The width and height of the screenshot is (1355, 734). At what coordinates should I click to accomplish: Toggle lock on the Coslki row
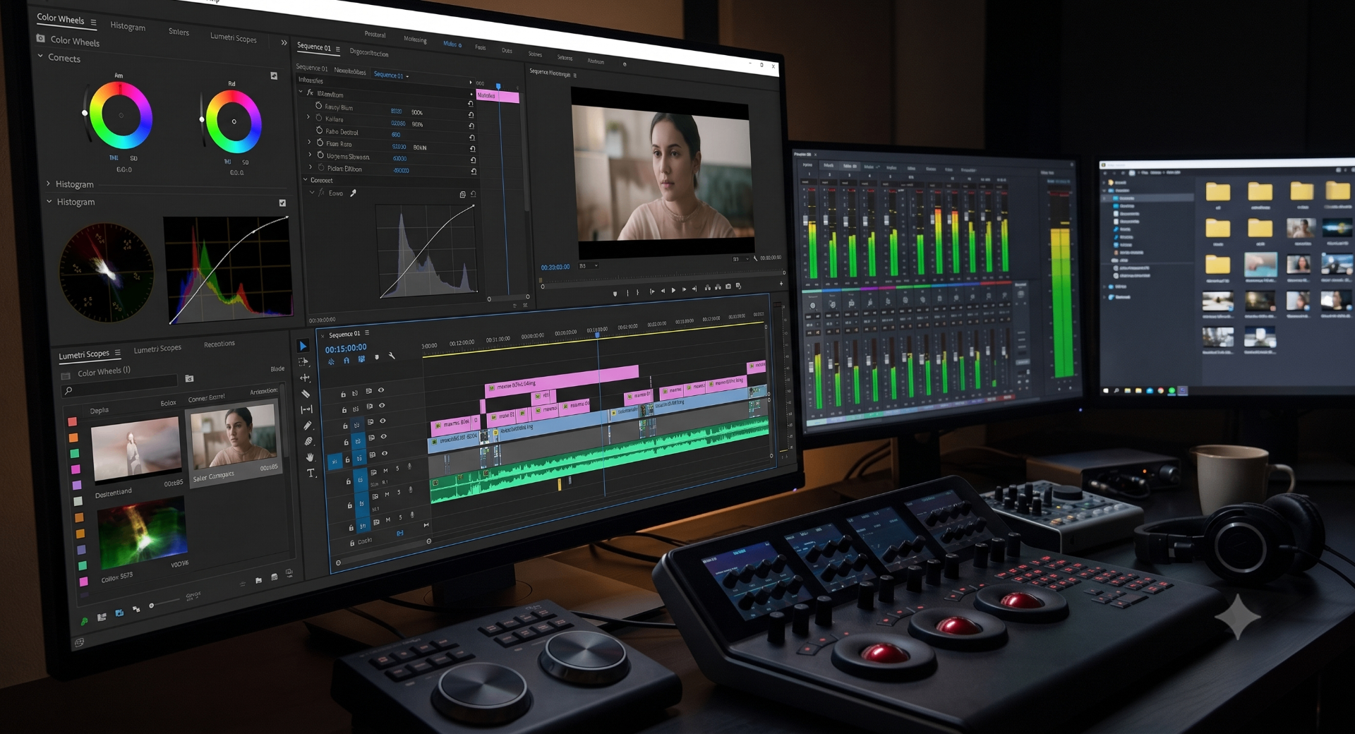pos(352,543)
